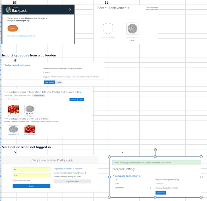The width and height of the screenshot is (207, 201).
Task: Open the earned Testbadges aaa image
Action: 30,109
